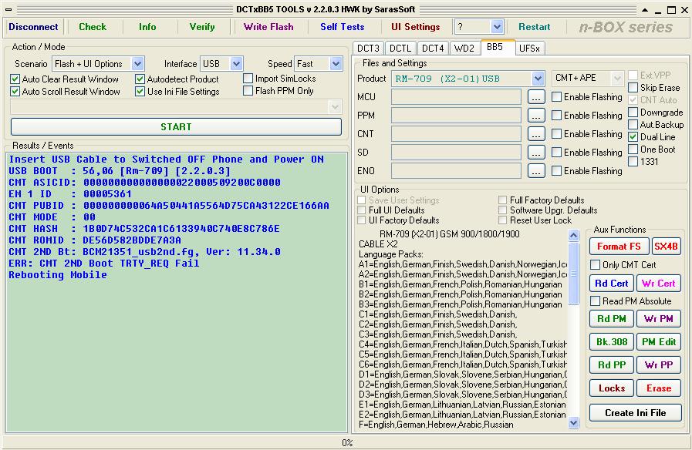Toggle Aut.Backup checkbox

[633, 125]
